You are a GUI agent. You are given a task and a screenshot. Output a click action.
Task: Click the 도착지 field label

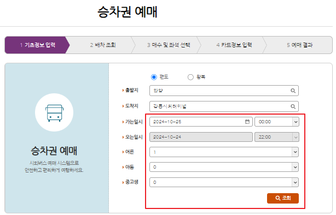click(x=132, y=106)
